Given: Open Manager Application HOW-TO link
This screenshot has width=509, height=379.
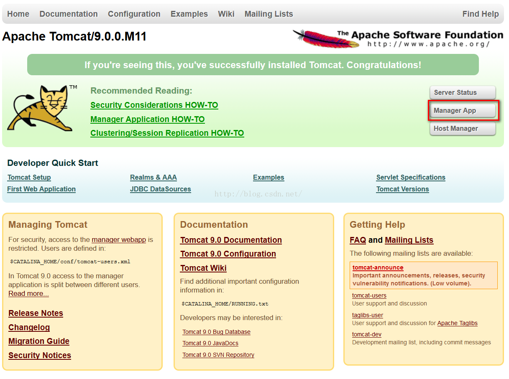Looking at the screenshot, I should (148, 119).
